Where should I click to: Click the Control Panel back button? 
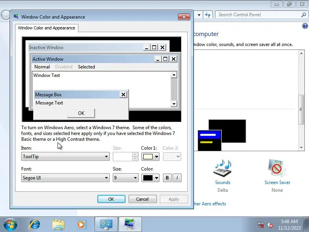pos(5,15)
